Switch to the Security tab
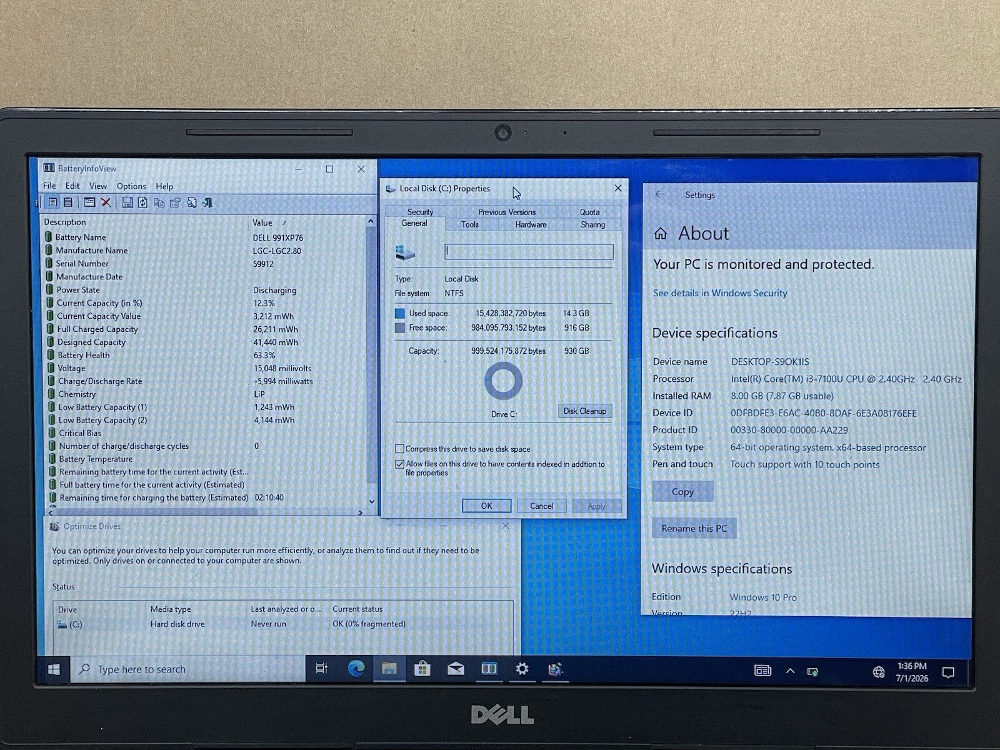 (420, 212)
